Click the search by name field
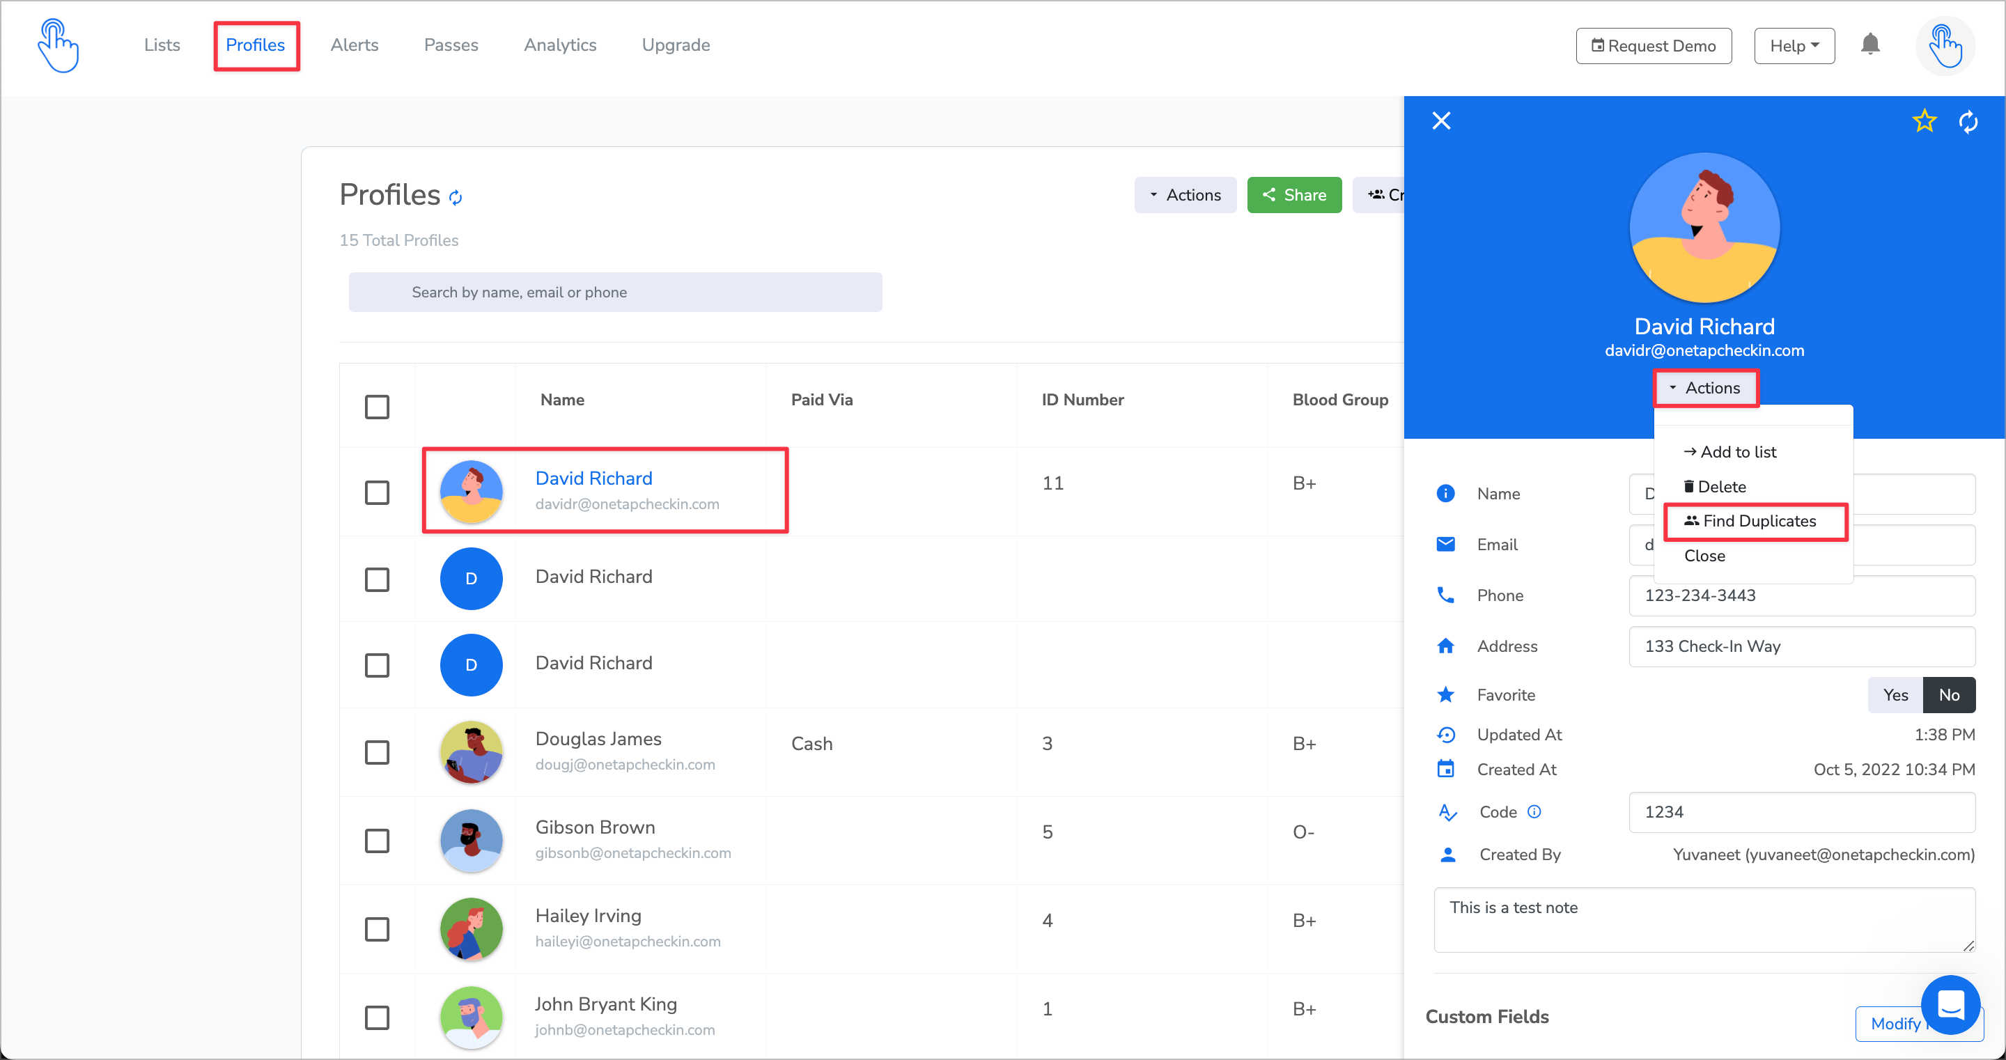Viewport: 2006px width, 1060px height. [614, 292]
